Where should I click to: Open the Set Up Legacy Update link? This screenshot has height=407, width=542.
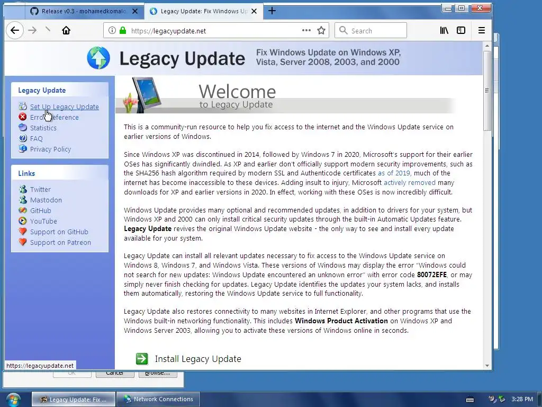coord(64,107)
